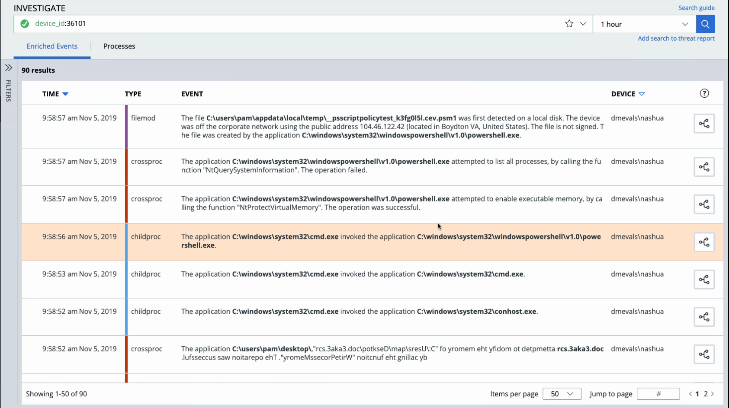
Task: Click the next page arrow
Action: [x=713, y=394]
